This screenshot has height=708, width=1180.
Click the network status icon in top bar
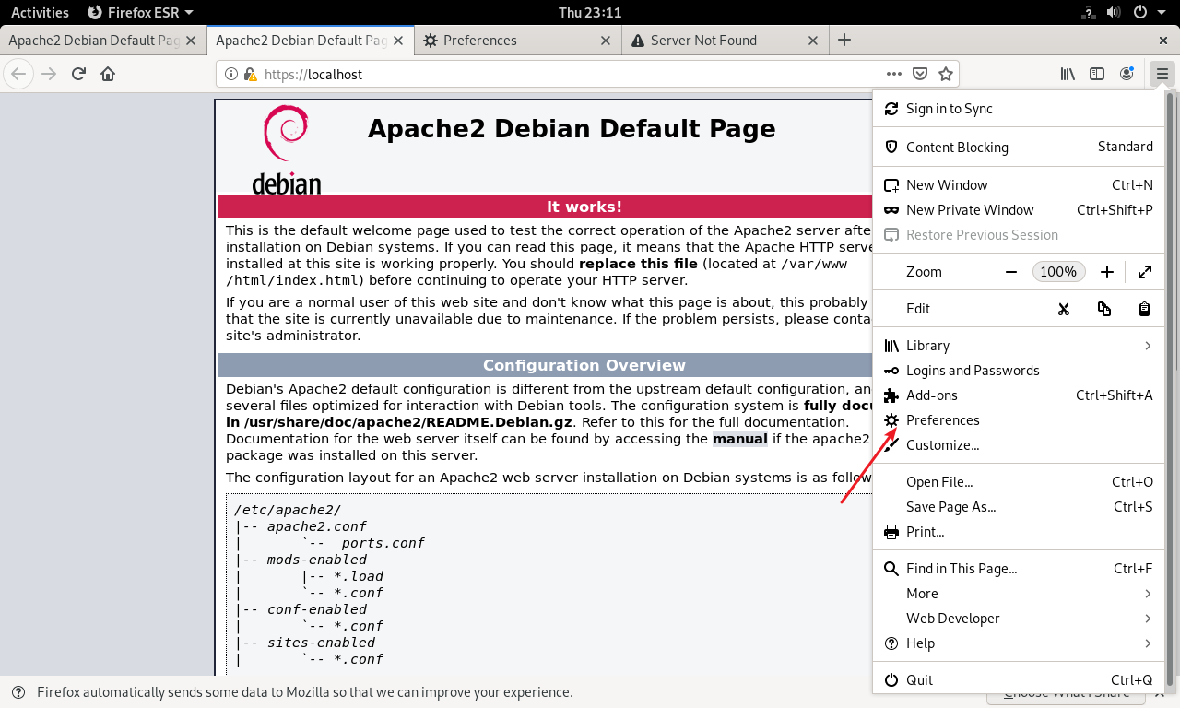(x=1088, y=12)
